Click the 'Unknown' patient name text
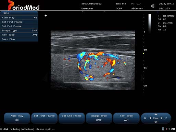176x132 pixels. (87, 9)
